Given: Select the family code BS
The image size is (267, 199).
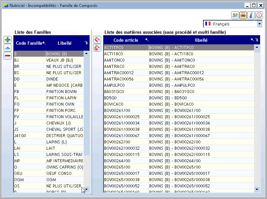Looking at the screenshot, I should pyautogui.click(x=30, y=73).
